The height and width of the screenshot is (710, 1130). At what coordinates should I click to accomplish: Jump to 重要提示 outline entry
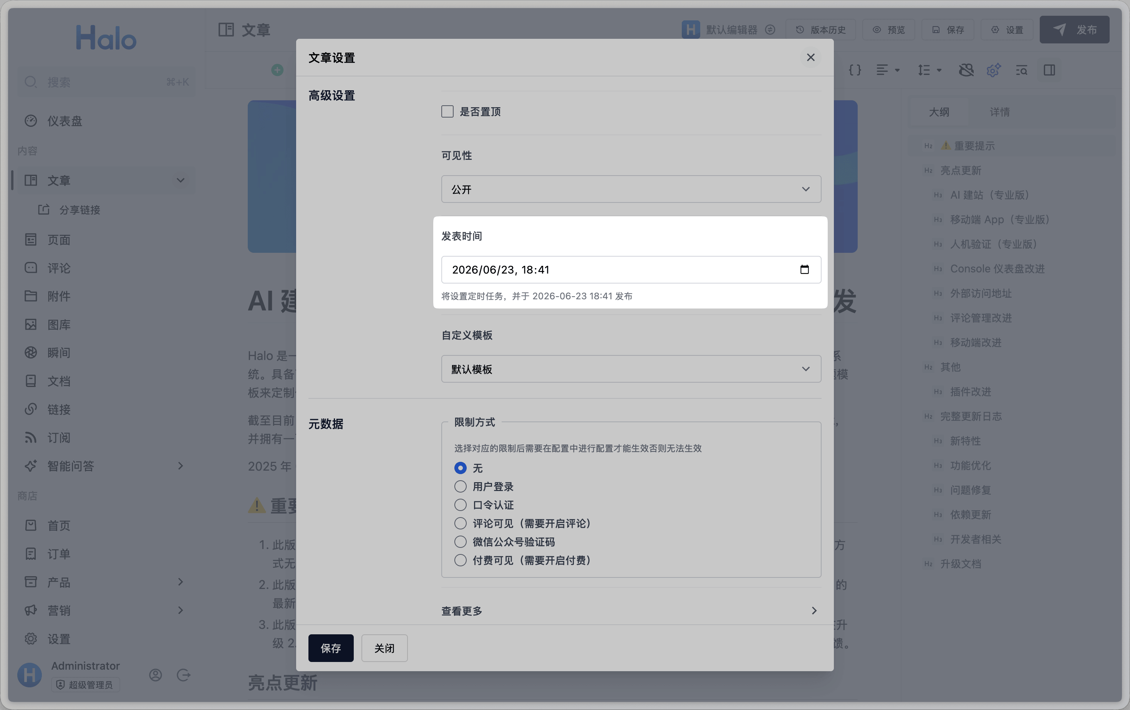[968, 146]
